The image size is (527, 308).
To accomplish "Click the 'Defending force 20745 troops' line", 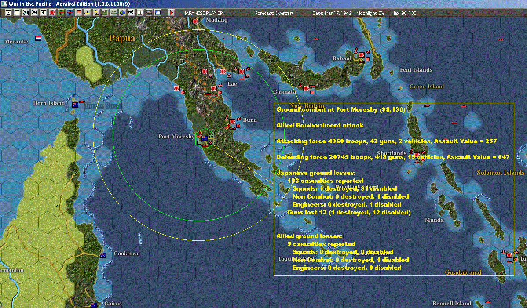I will tap(393, 157).
